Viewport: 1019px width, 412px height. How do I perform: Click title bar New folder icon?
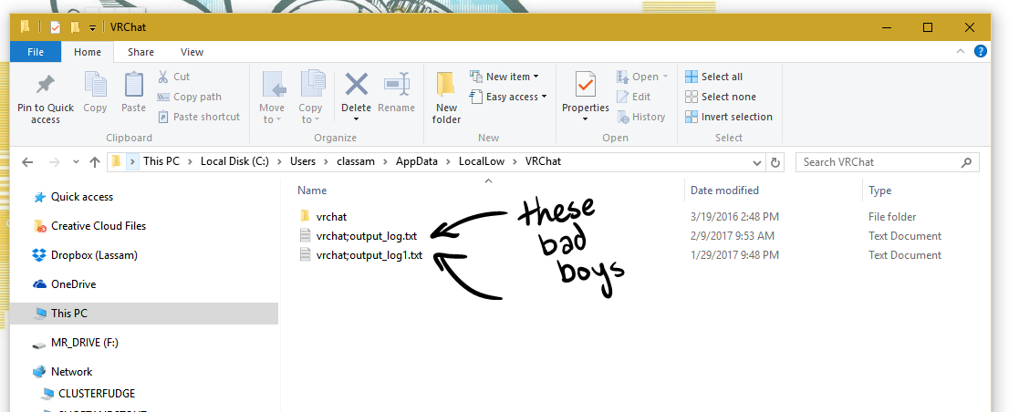(x=75, y=27)
